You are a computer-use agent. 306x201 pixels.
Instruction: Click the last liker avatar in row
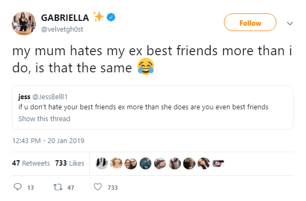pos(218,163)
